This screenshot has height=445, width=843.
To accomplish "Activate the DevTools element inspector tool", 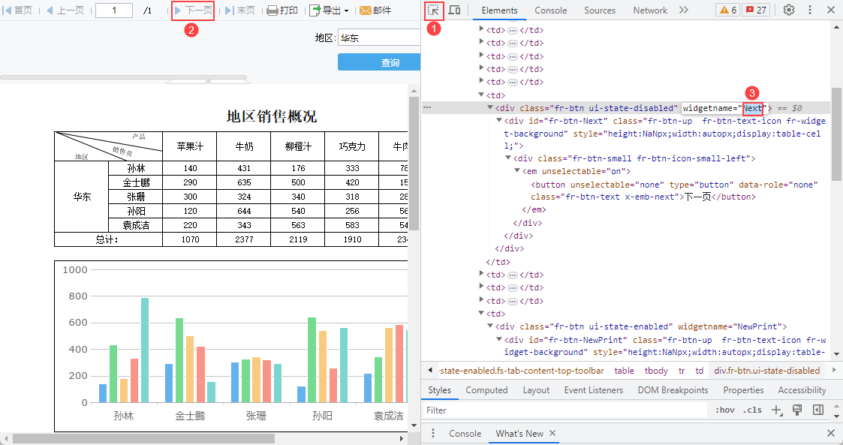I will point(434,11).
